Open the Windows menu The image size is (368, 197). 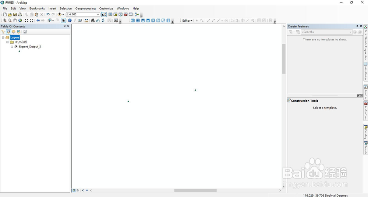(x=123, y=8)
